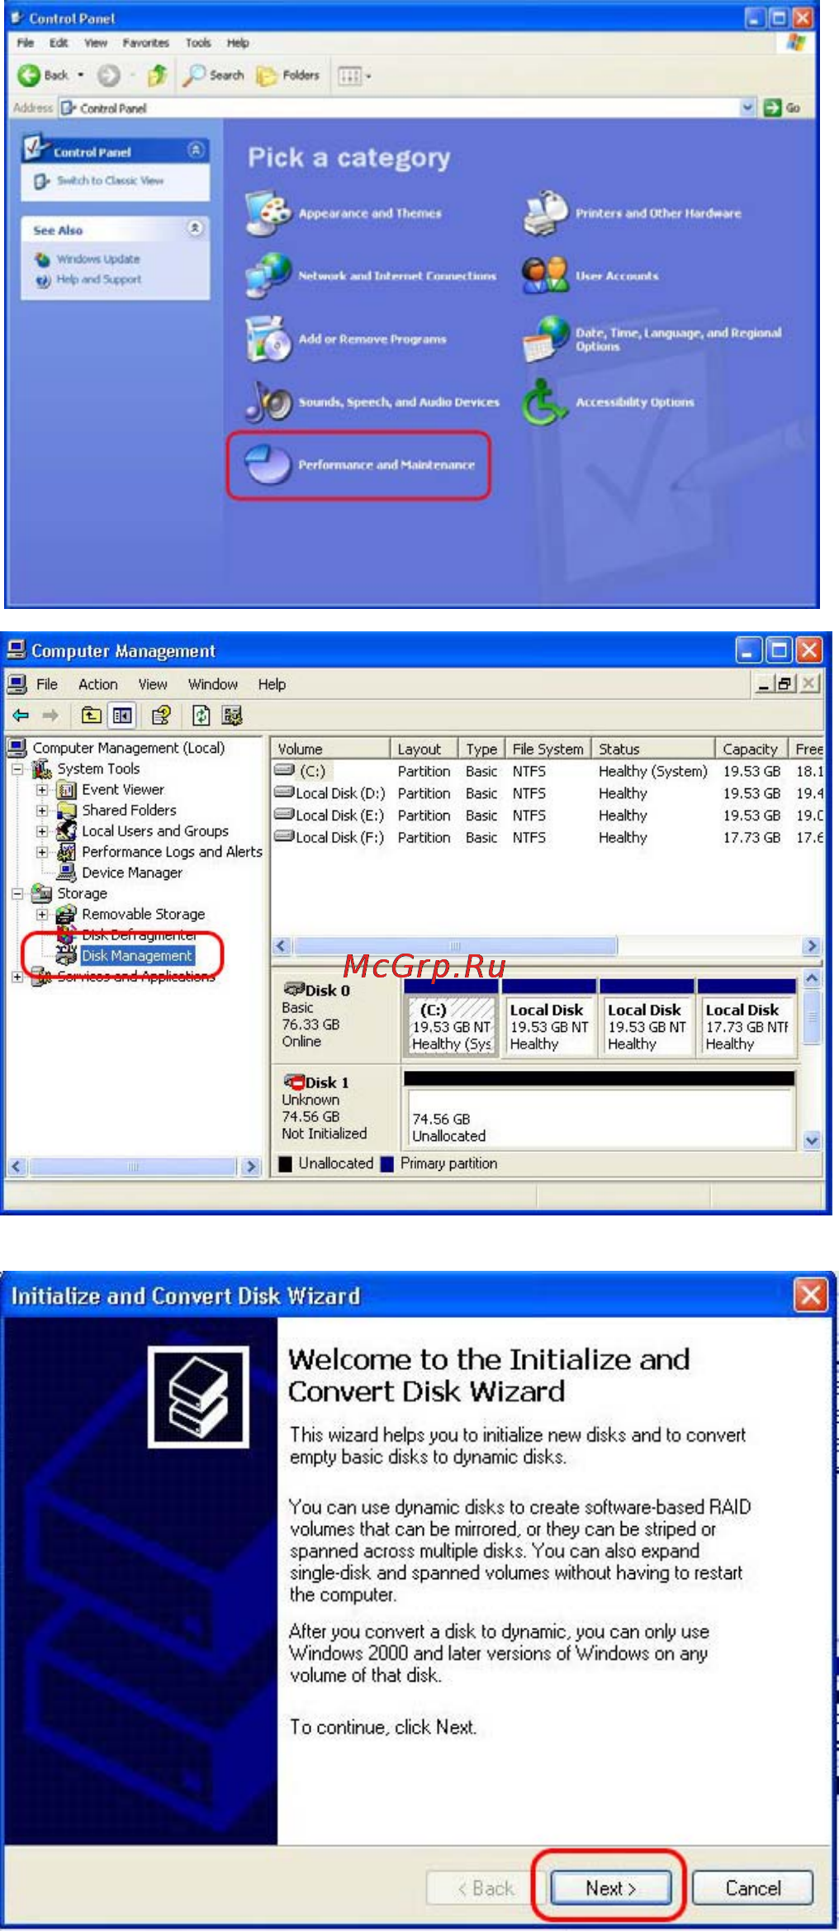Open the Views dropdown in Control Panel toolbar
The width and height of the screenshot is (839, 1931).
[x=353, y=76]
